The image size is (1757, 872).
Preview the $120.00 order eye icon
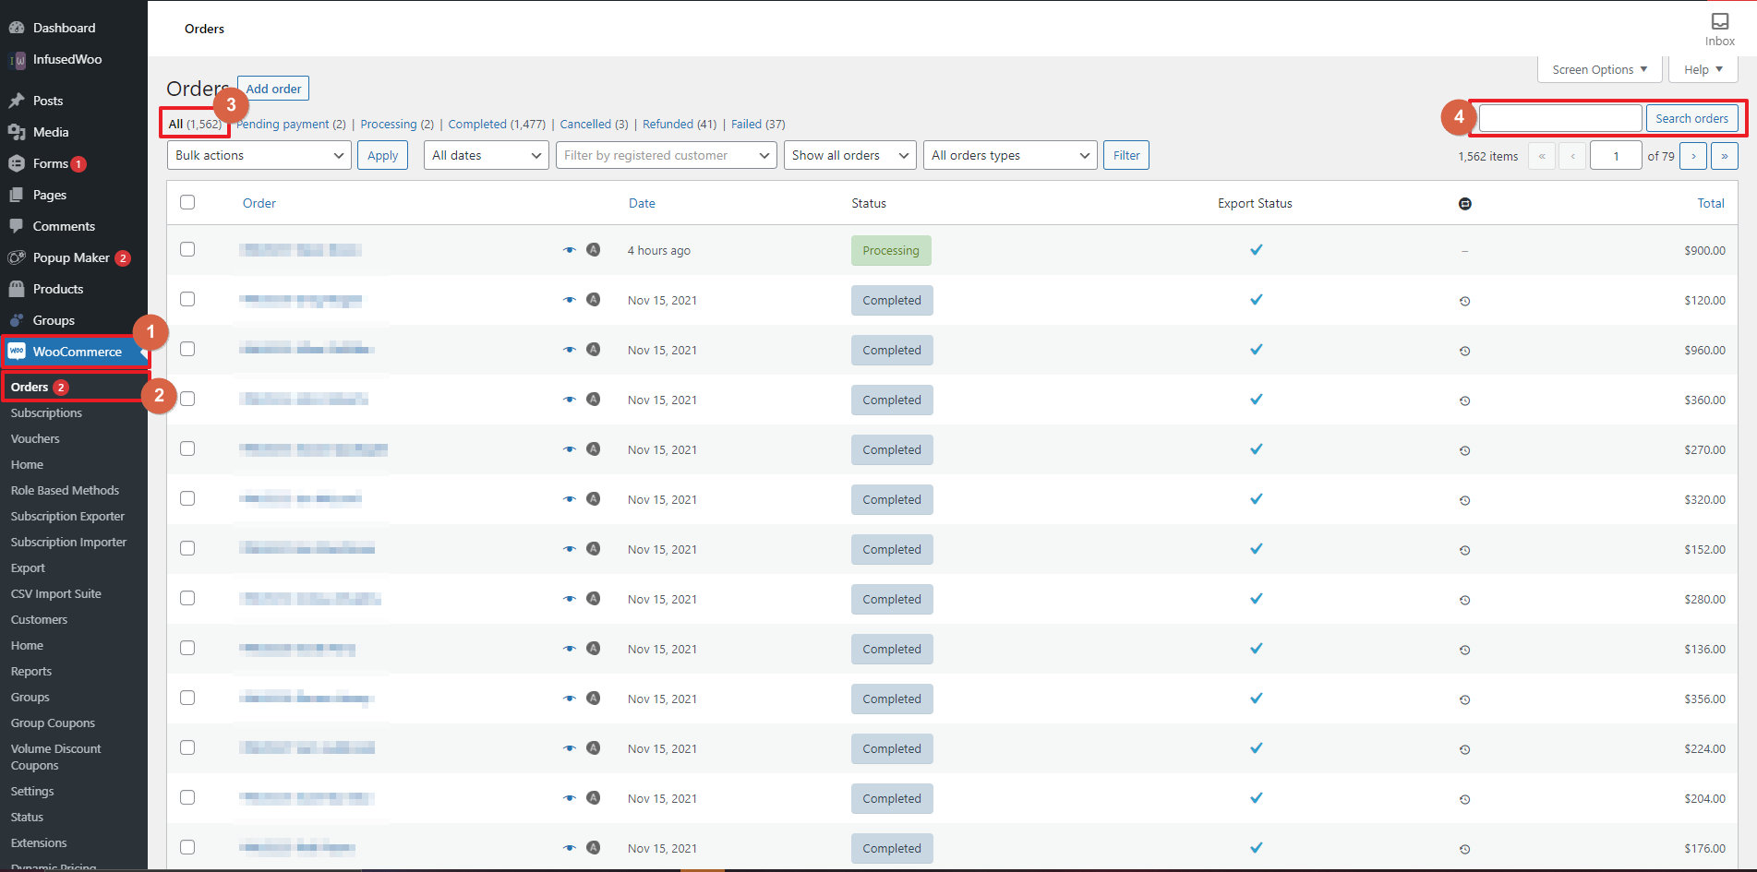point(570,300)
